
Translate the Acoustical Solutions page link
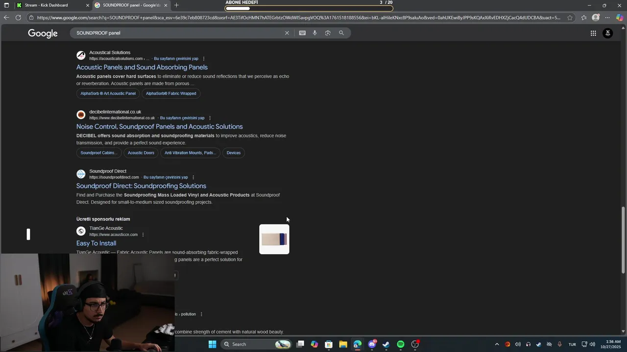click(x=176, y=59)
